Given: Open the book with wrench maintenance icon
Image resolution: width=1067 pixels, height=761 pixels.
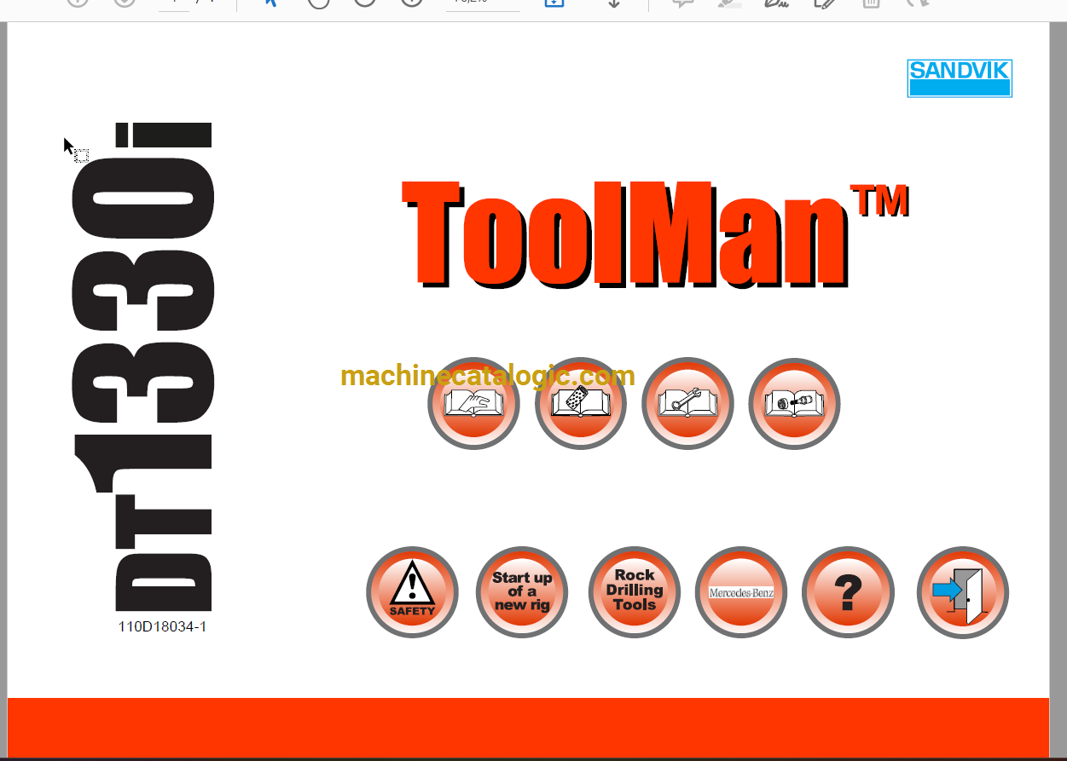Looking at the screenshot, I should 687,404.
